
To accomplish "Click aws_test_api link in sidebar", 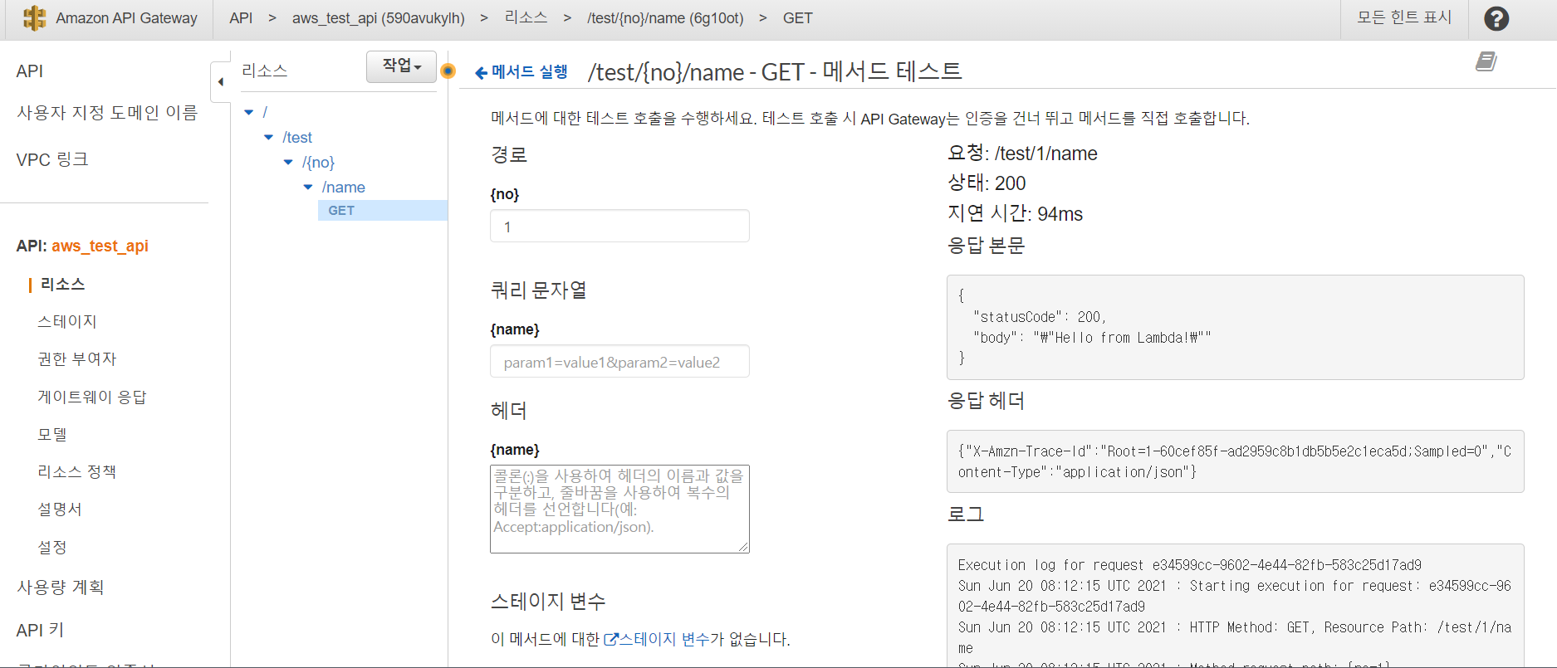I will point(100,246).
